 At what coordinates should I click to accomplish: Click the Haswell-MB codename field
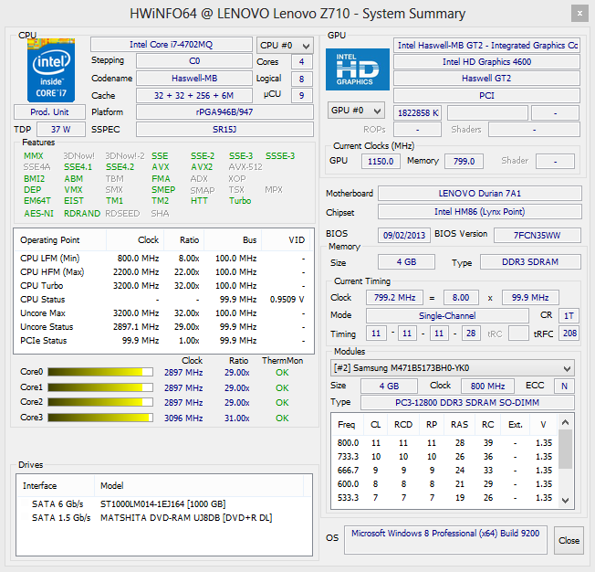[x=194, y=79]
